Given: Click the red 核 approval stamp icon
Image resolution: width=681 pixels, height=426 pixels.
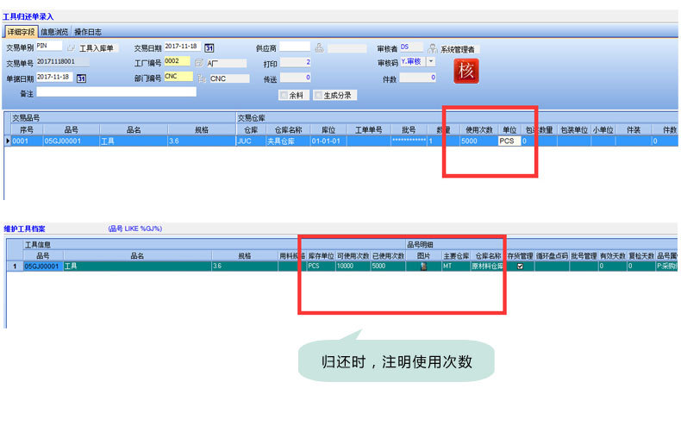Looking at the screenshot, I should (465, 70).
